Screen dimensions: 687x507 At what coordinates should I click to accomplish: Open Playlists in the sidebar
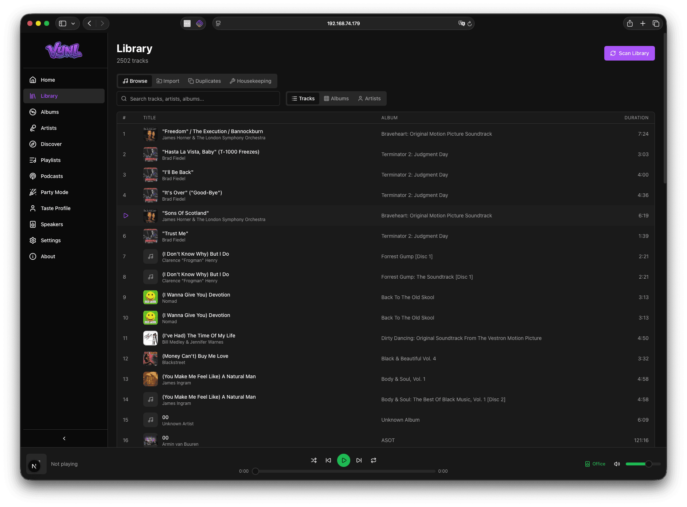pyautogui.click(x=64, y=160)
